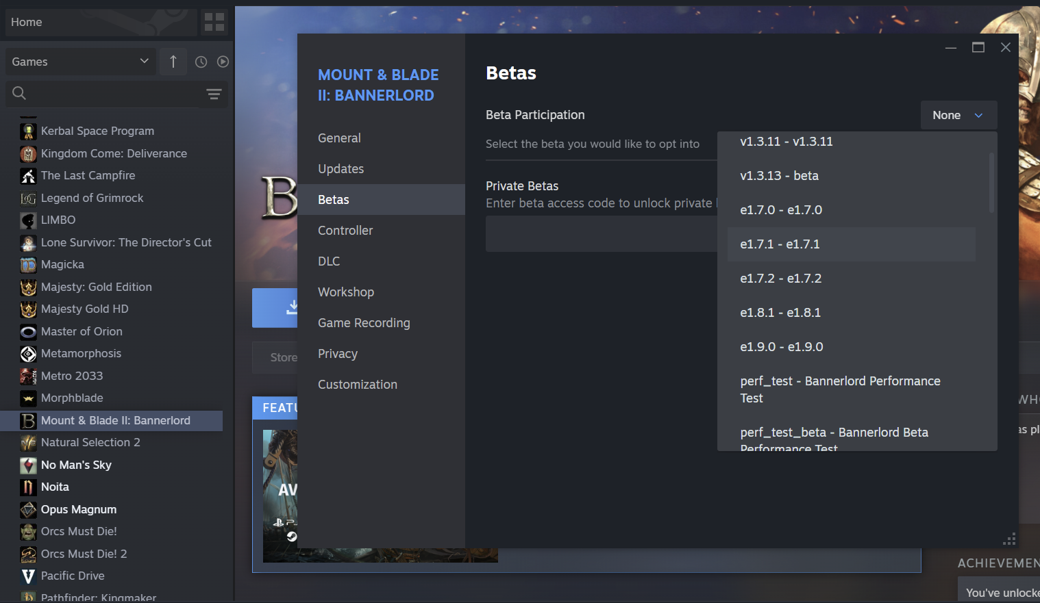The image size is (1040, 603).
Task: Switch library to grid view icon
Action: pos(214,23)
